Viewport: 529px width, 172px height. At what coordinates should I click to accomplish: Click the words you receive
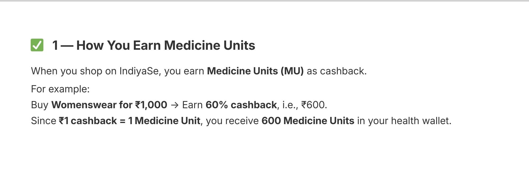click(232, 121)
